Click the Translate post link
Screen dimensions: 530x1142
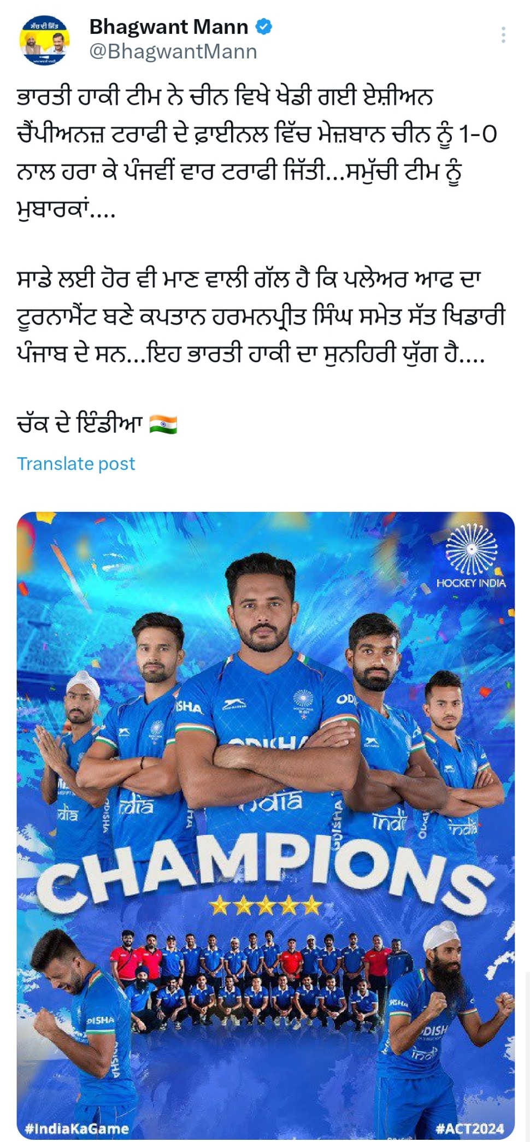(76, 463)
